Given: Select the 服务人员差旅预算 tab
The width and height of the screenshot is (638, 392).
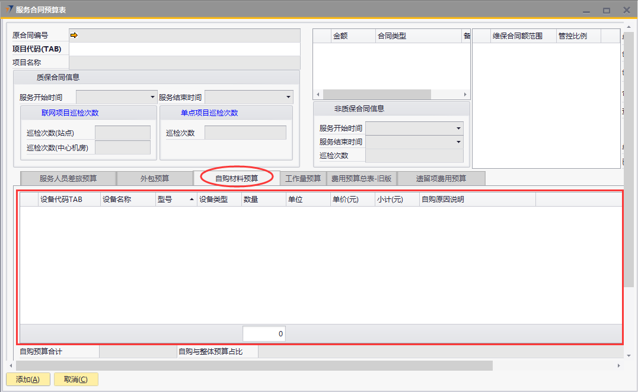Looking at the screenshot, I should [x=68, y=178].
